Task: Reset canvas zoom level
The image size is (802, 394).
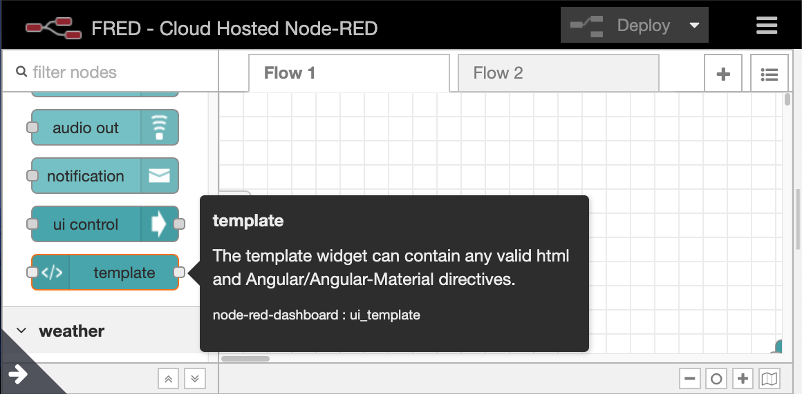Action: pos(716,379)
